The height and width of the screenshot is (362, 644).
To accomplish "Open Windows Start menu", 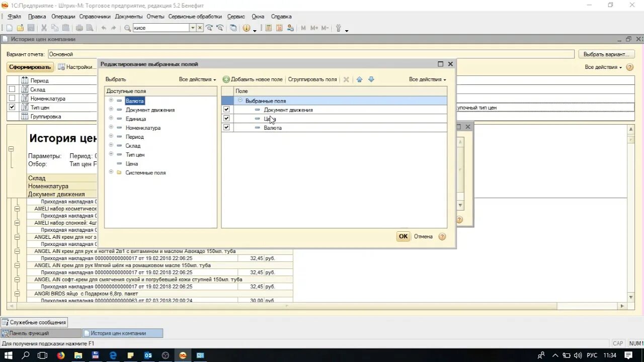I will [x=9, y=355].
